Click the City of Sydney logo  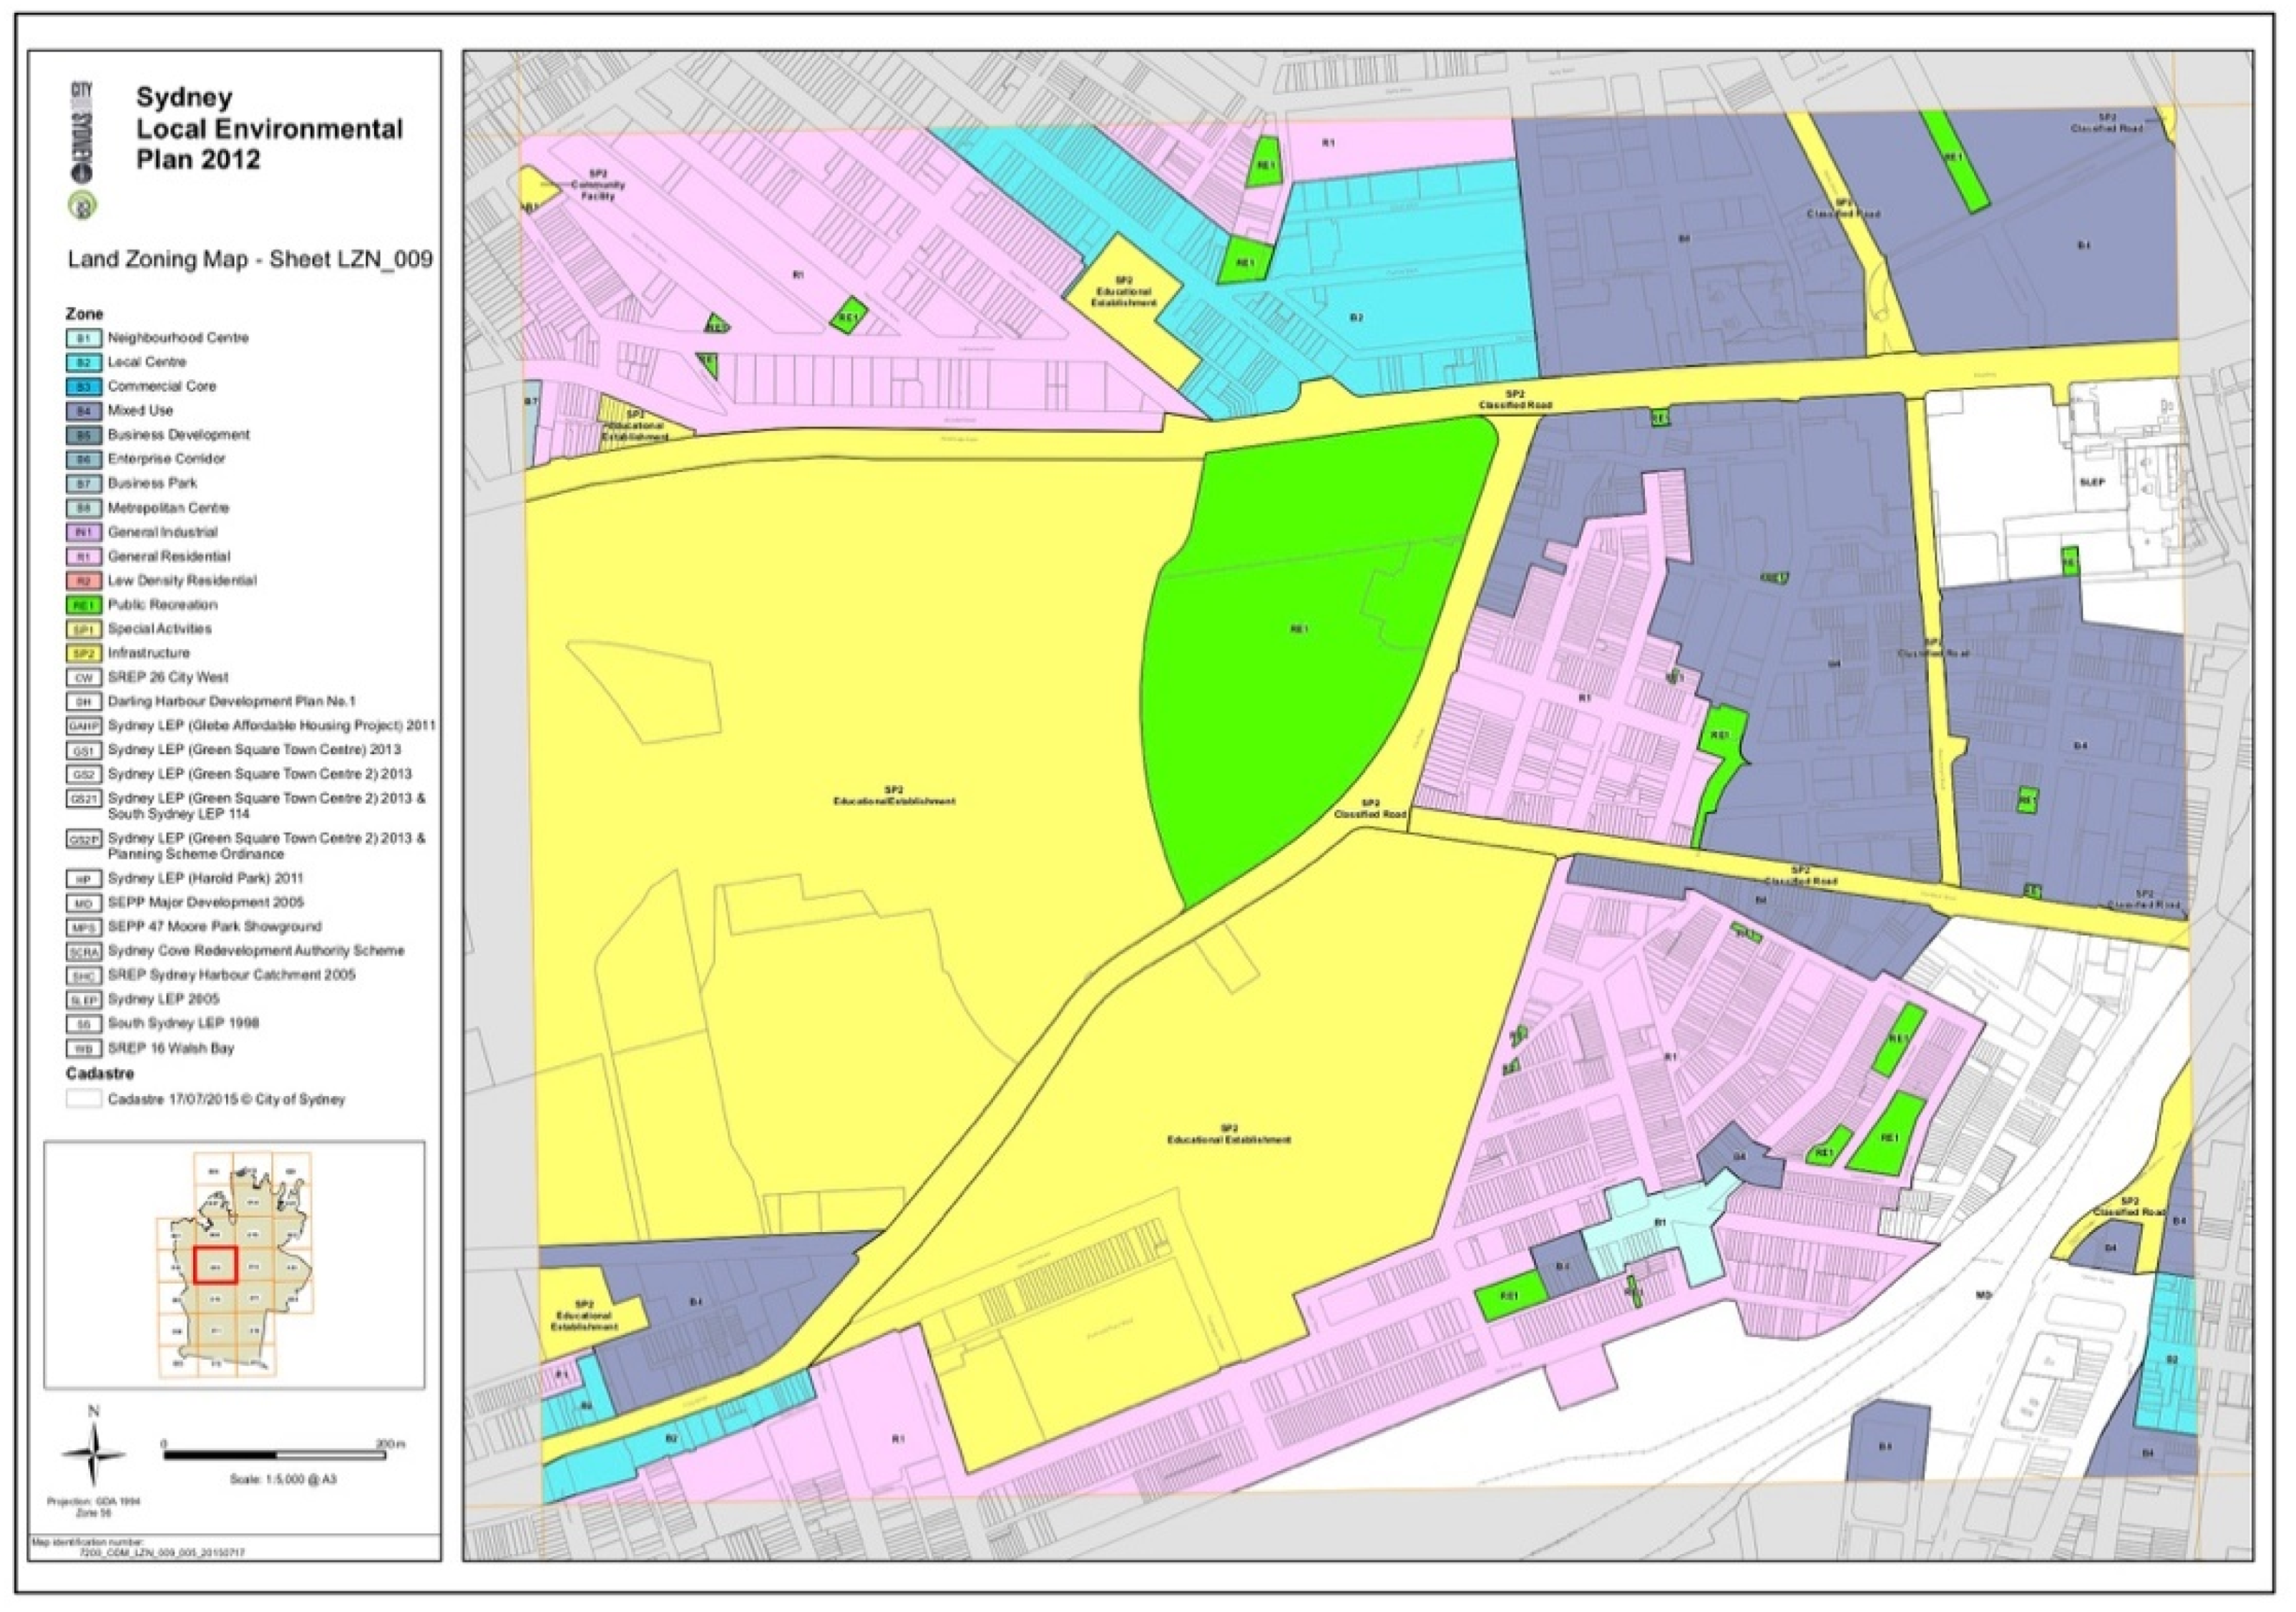tap(81, 133)
